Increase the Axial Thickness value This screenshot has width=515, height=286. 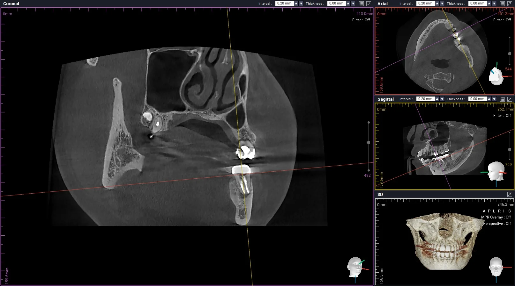tap(489, 4)
